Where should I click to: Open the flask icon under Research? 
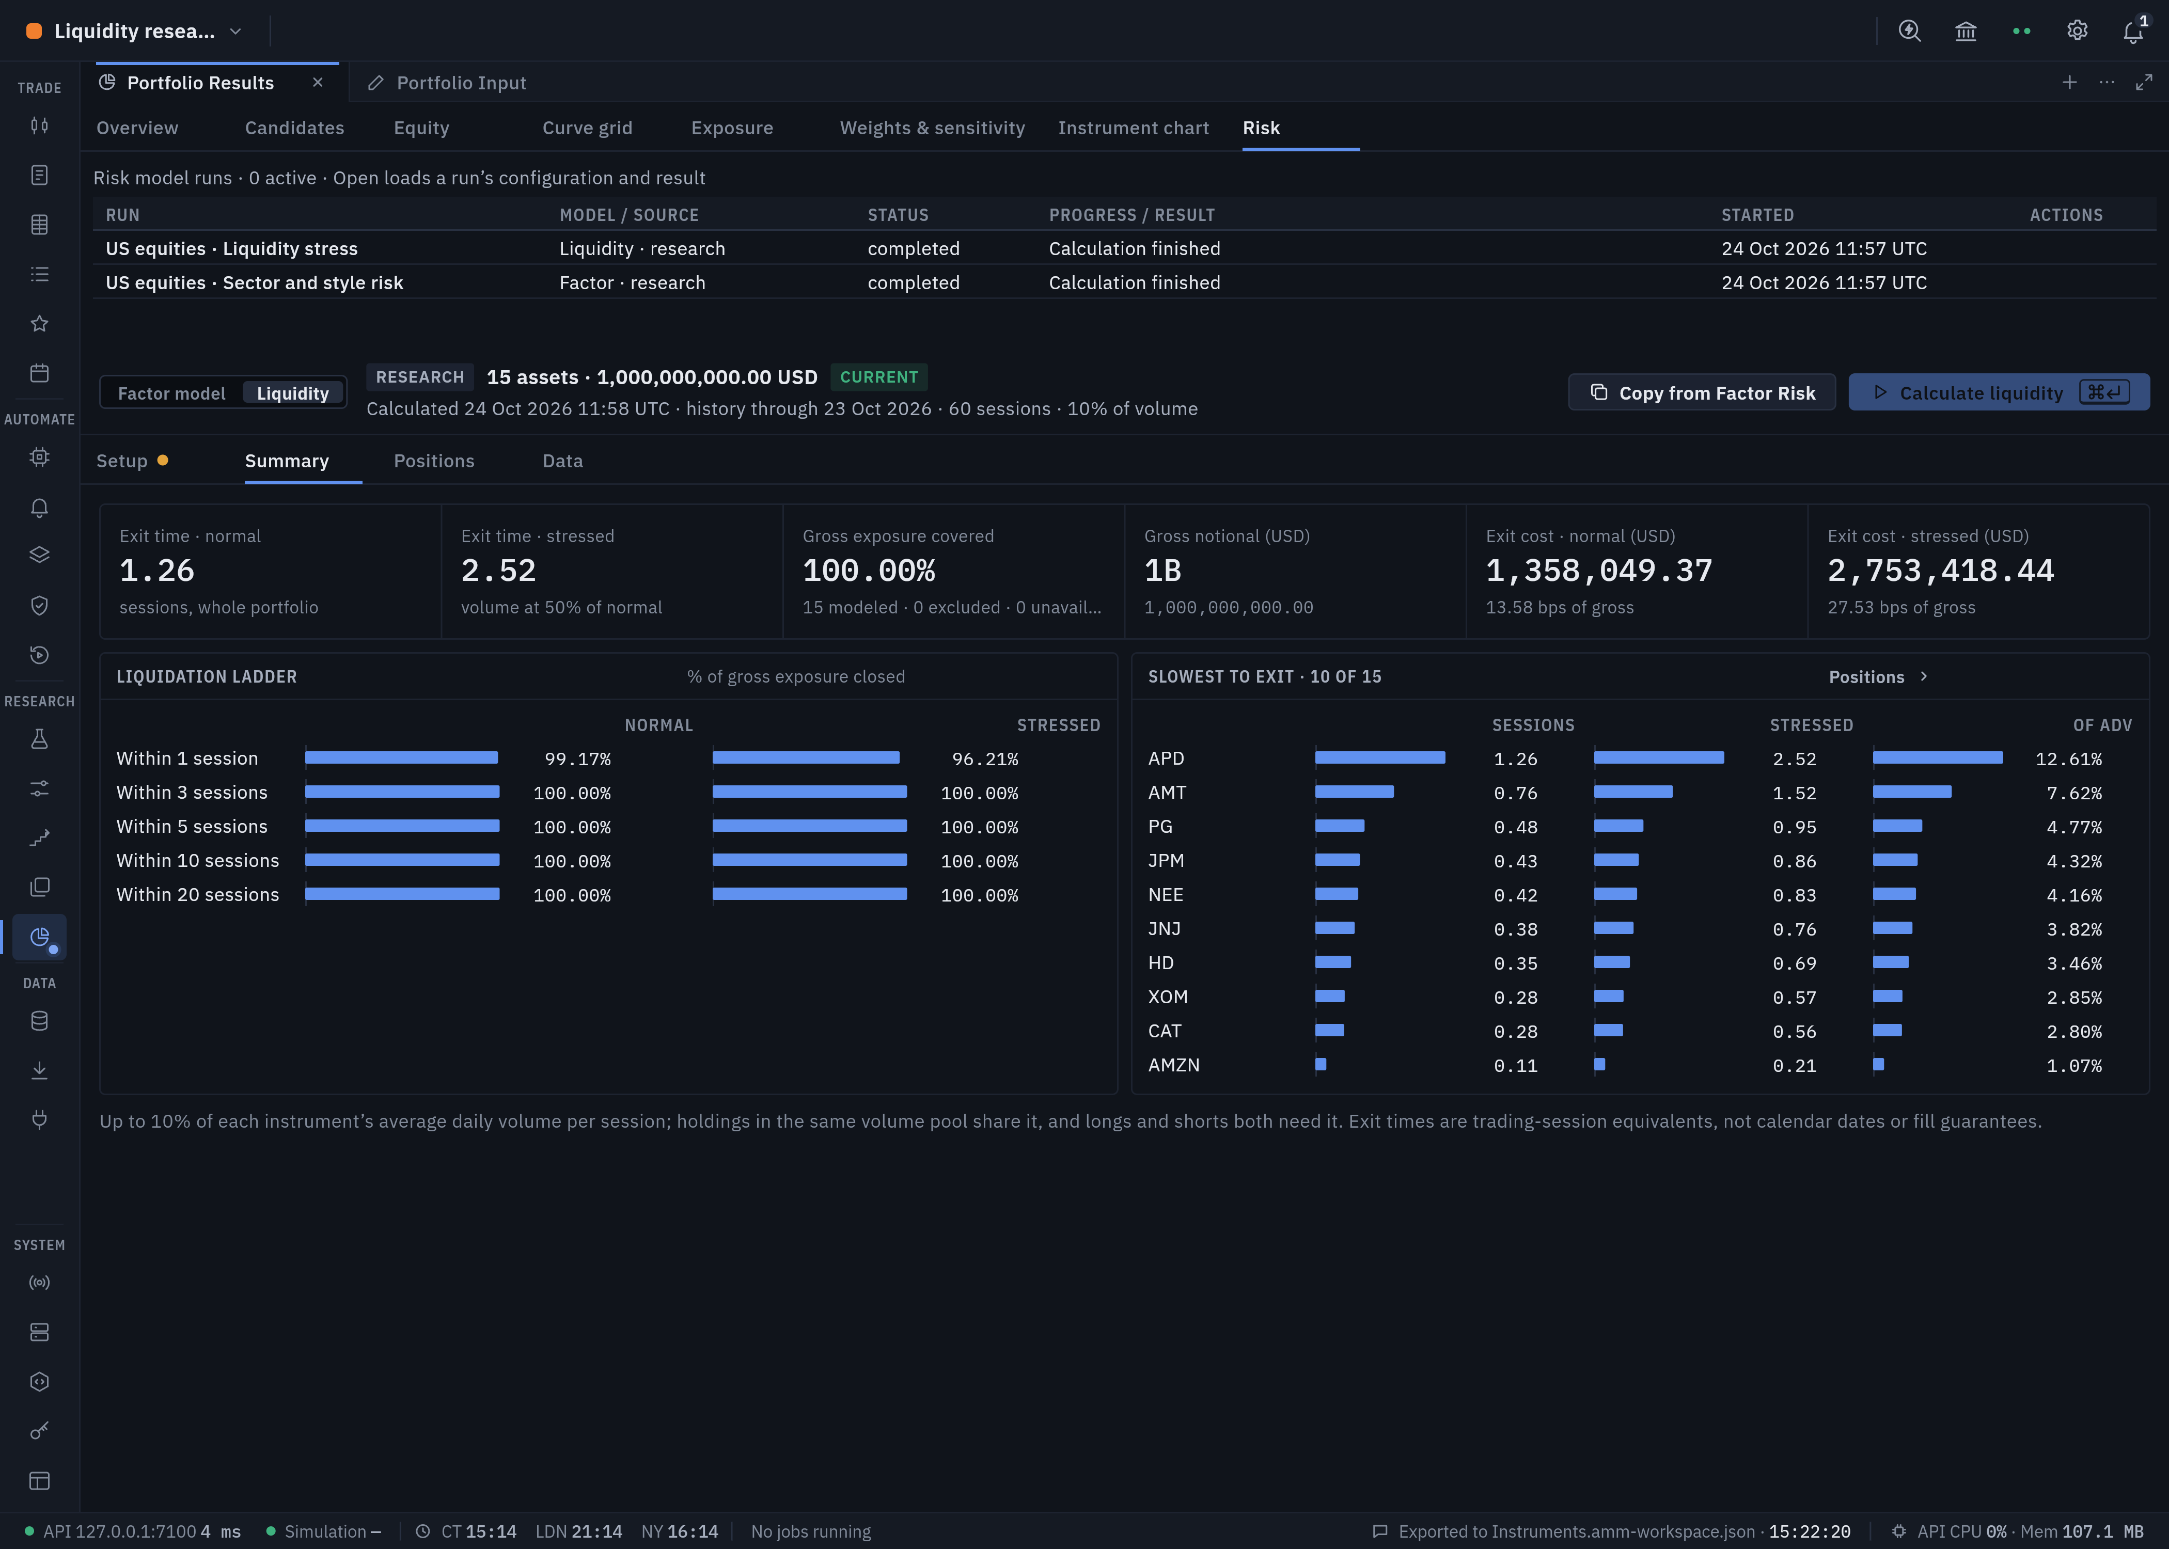[39, 739]
